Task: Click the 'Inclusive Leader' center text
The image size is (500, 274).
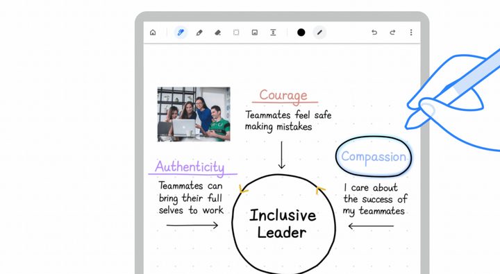Action: click(x=283, y=223)
